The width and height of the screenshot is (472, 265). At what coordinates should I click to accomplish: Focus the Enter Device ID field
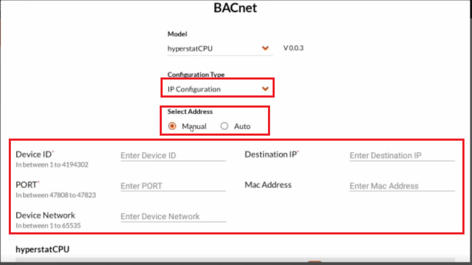(173, 156)
